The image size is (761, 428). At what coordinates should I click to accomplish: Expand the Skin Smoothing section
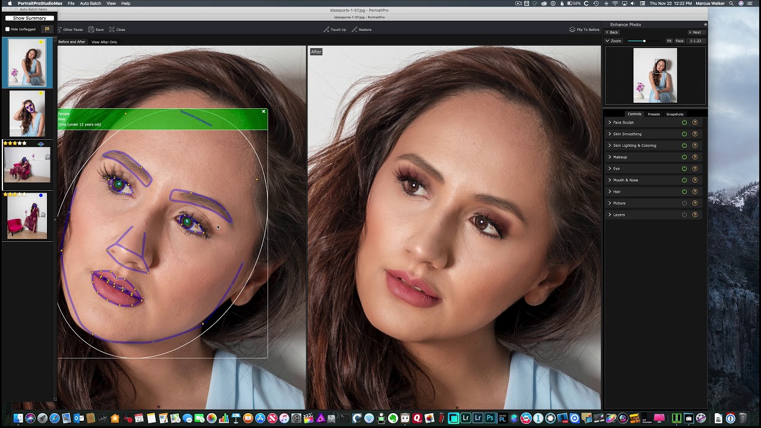[610, 134]
